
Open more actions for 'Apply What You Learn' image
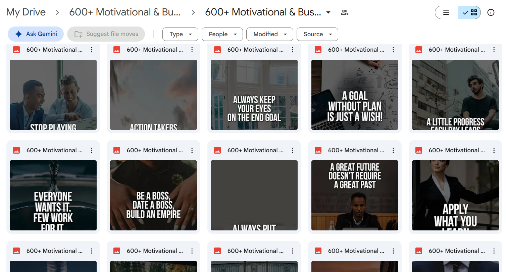pyautogui.click(x=494, y=151)
